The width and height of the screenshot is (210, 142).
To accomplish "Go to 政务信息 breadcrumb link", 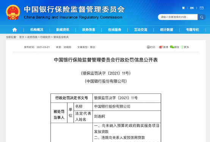I will click(x=32, y=37).
